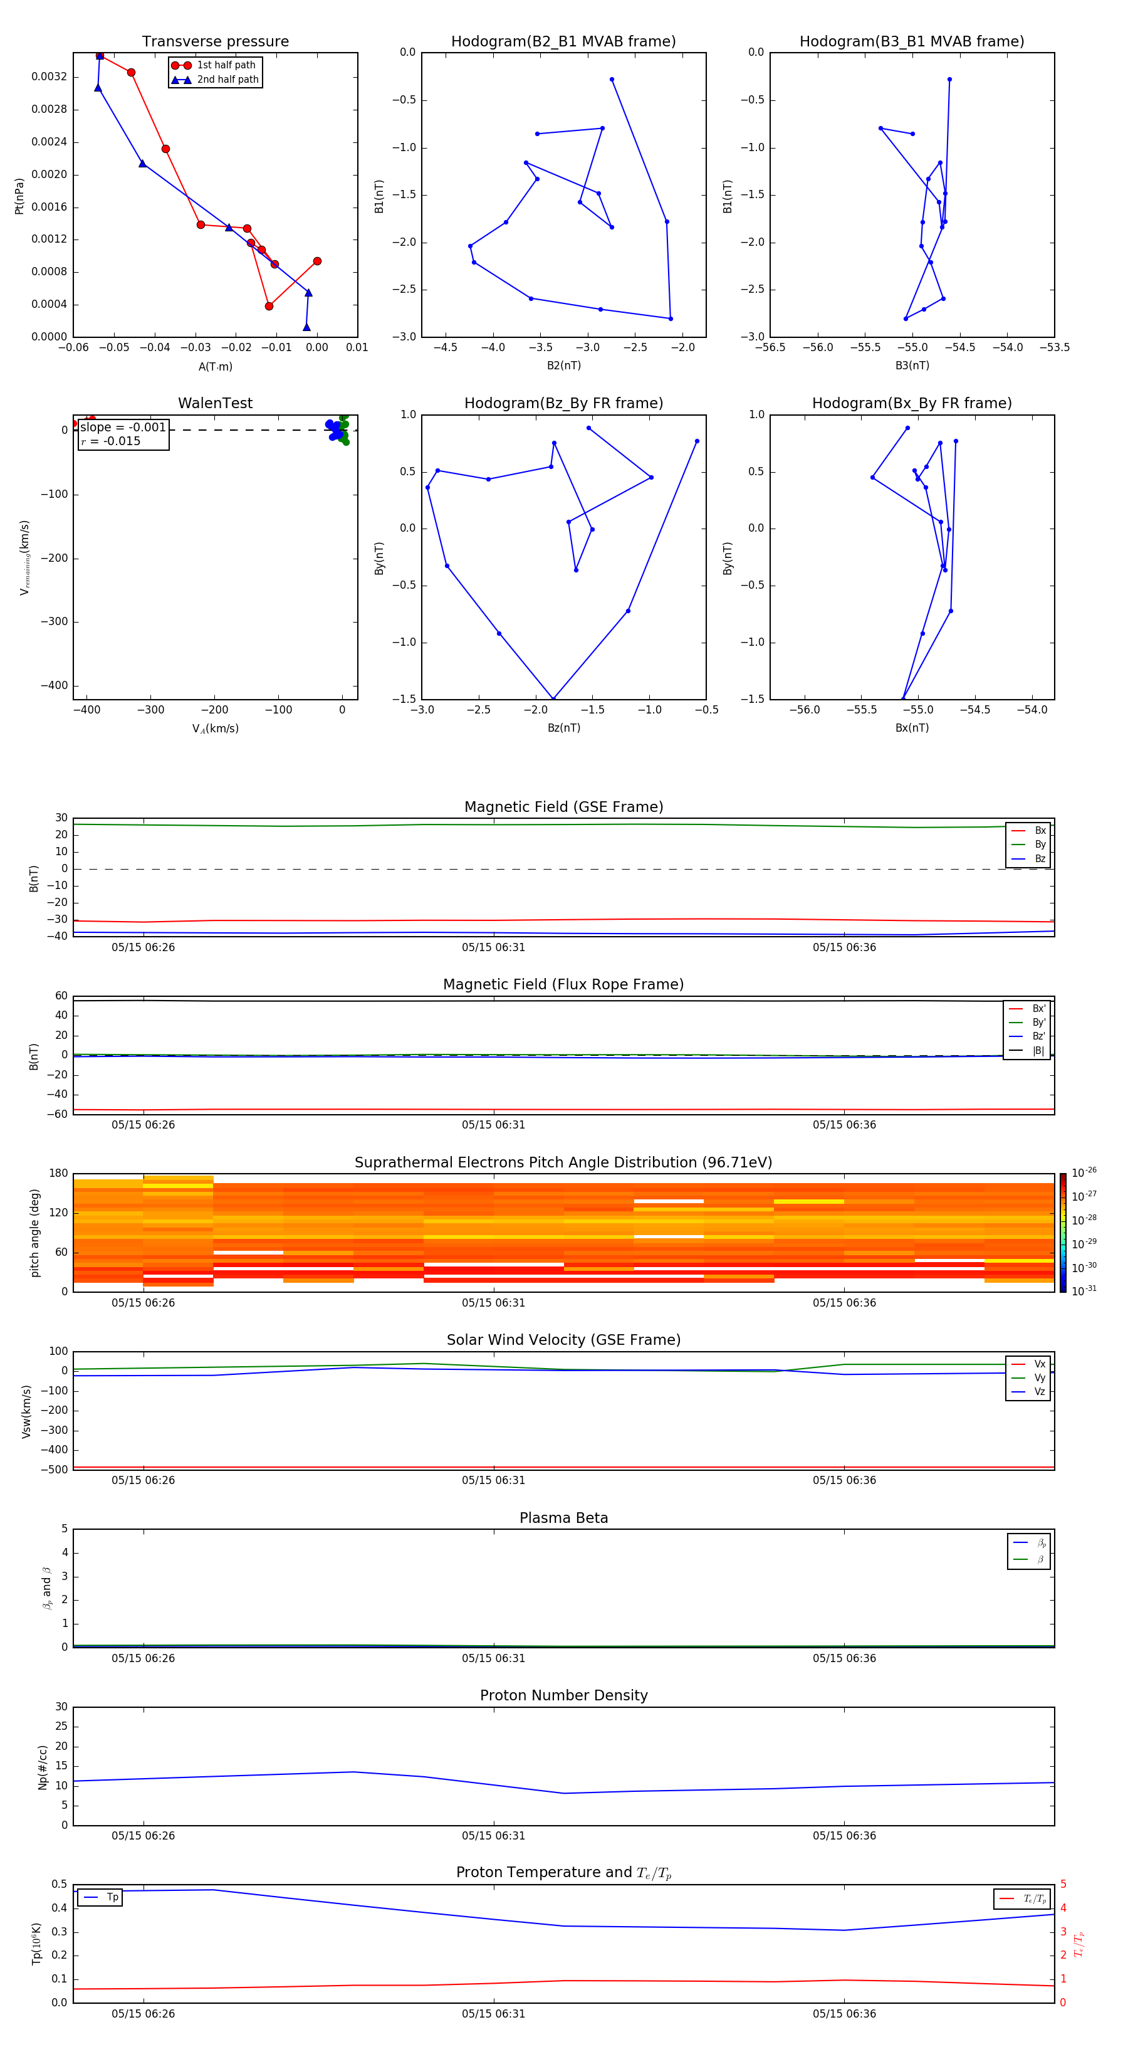Screen dimensions: 1128x2069
Task: Click the 'slope = -0.001' annotation
Action: [x=123, y=428]
